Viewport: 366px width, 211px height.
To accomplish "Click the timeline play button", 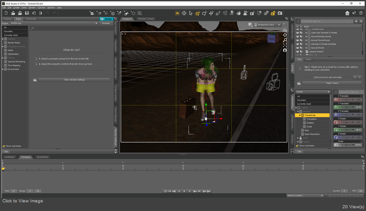I will [184, 191].
